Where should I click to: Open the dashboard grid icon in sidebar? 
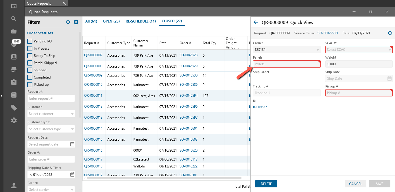click(x=14, y=6)
